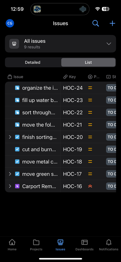Select the List view segment

pyautogui.click(x=88, y=62)
